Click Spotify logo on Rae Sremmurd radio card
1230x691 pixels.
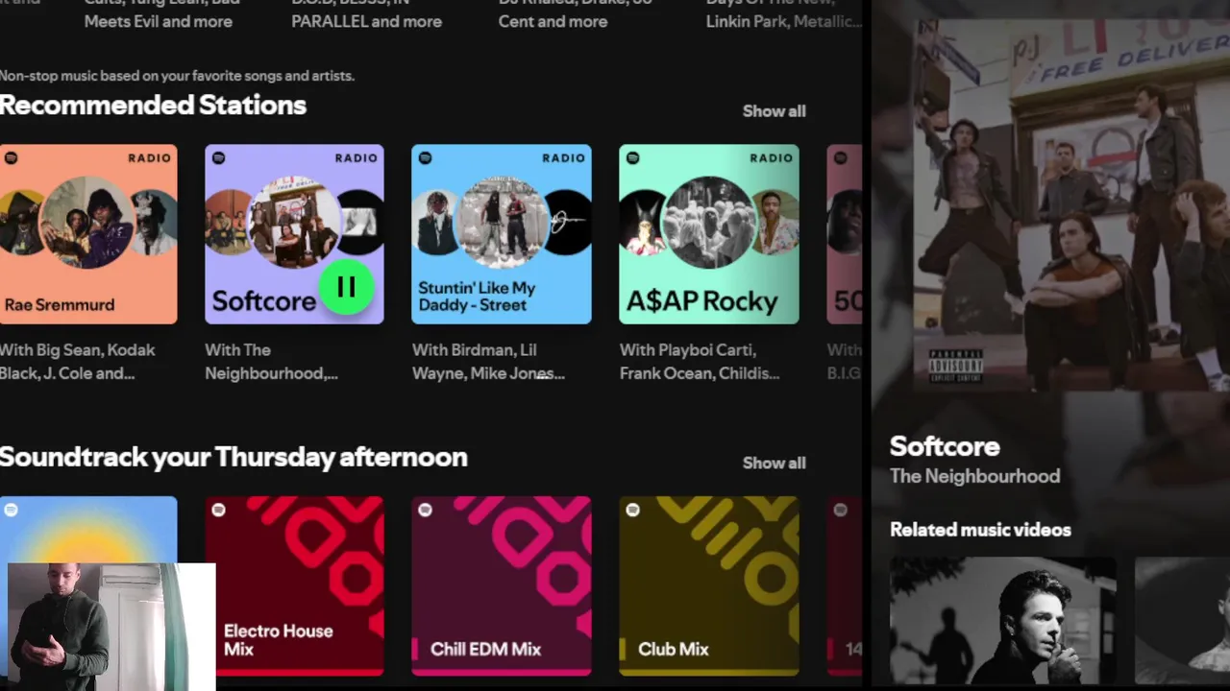point(11,158)
